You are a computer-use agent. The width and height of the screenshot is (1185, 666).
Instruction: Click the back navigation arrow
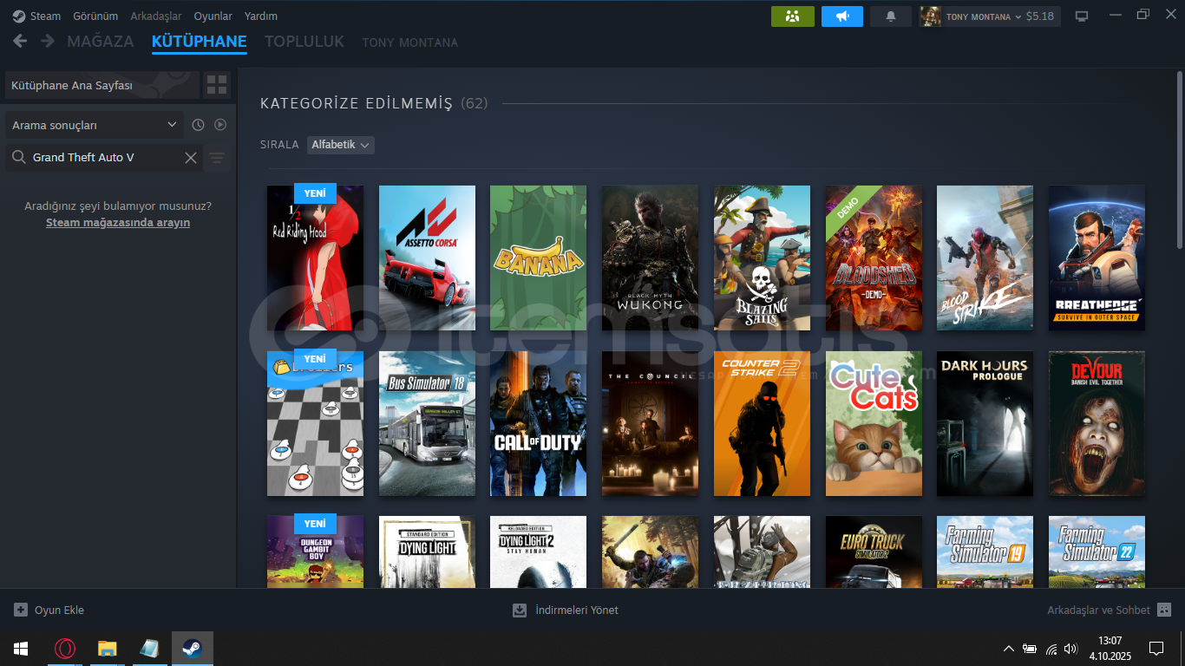20,41
